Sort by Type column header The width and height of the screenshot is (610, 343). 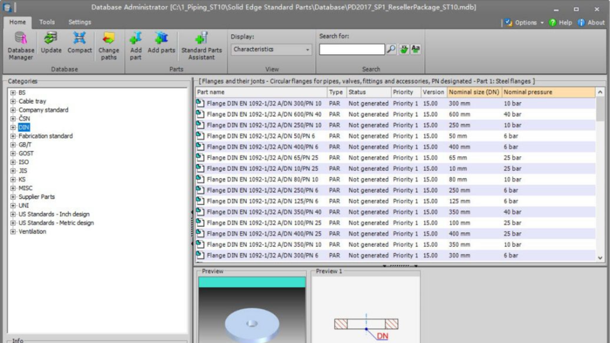[337, 92]
